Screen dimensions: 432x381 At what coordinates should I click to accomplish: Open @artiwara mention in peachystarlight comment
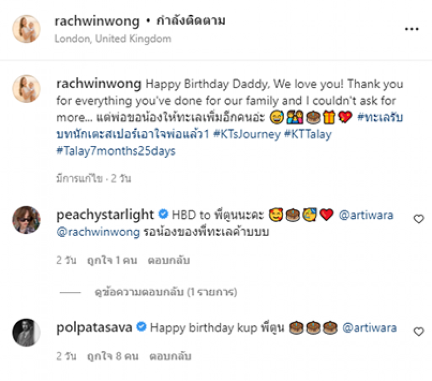(366, 215)
